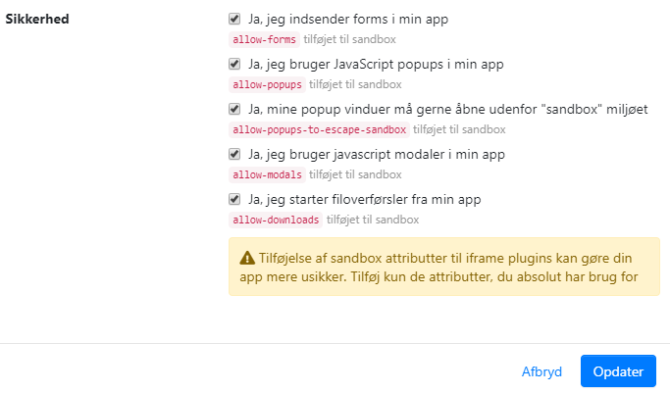Toggle the file downloads checkbox

(x=234, y=199)
